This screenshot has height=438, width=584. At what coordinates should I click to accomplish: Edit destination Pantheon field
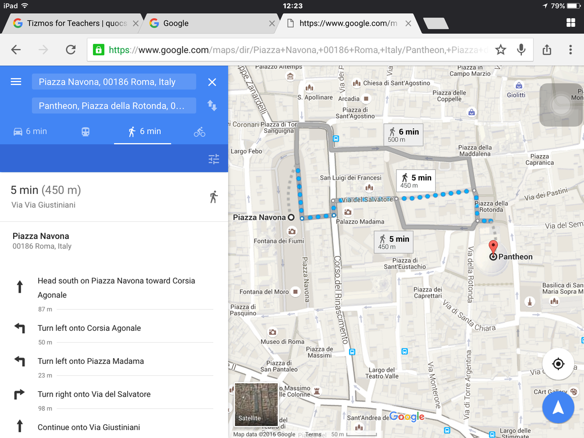tap(114, 106)
